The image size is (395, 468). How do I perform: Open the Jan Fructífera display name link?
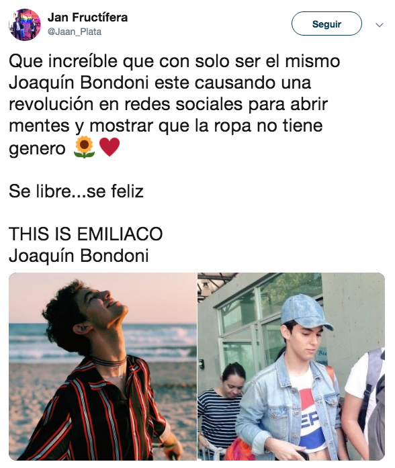pos(87,17)
